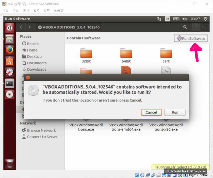Open the 보기 menu
The image size is (213, 178).
(26, 10)
